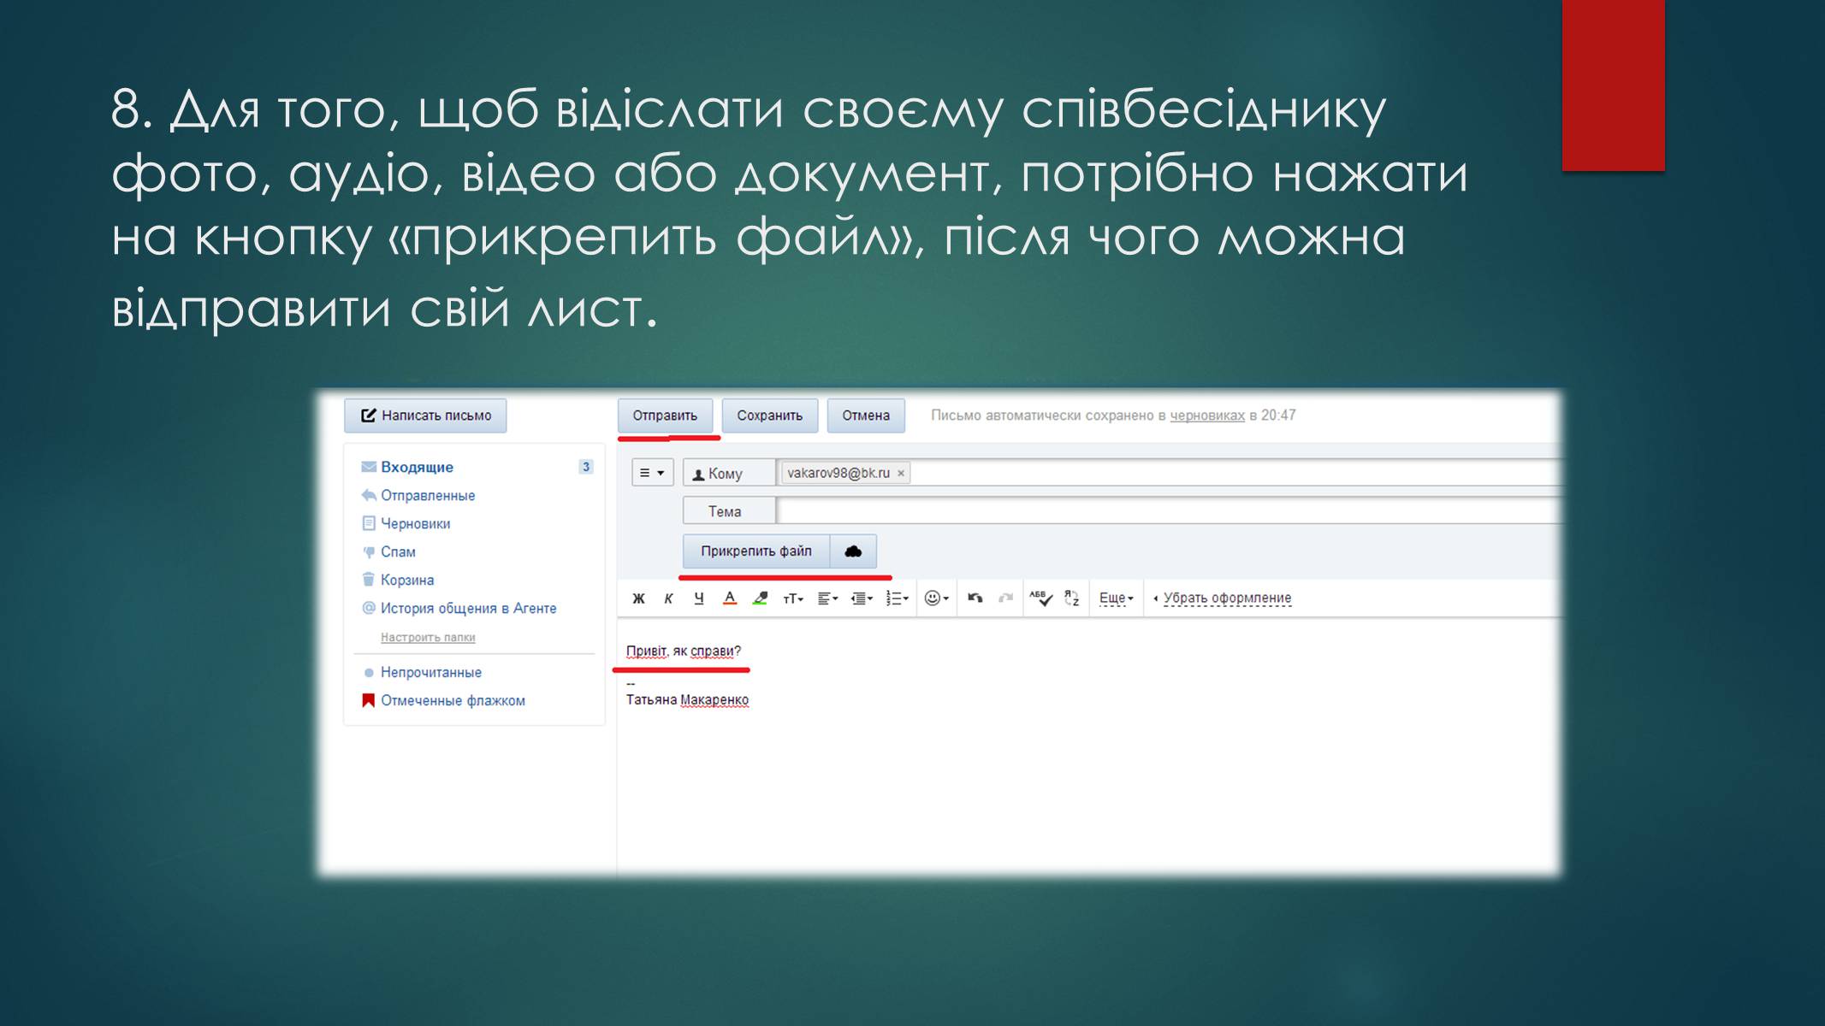Click the Написать письмо compose button
Viewport: 1825px width, 1026px height.
[x=425, y=416]
